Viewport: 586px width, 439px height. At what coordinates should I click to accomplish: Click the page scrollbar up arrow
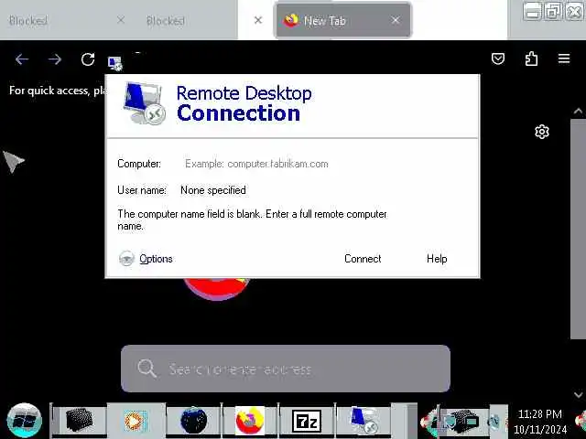point(578,111)
